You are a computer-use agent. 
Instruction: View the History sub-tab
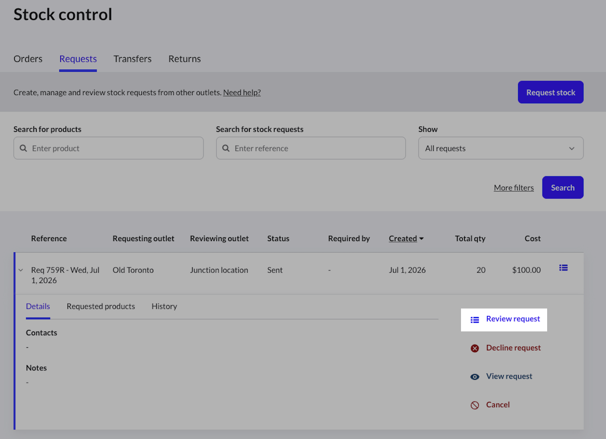pos(164,306)
